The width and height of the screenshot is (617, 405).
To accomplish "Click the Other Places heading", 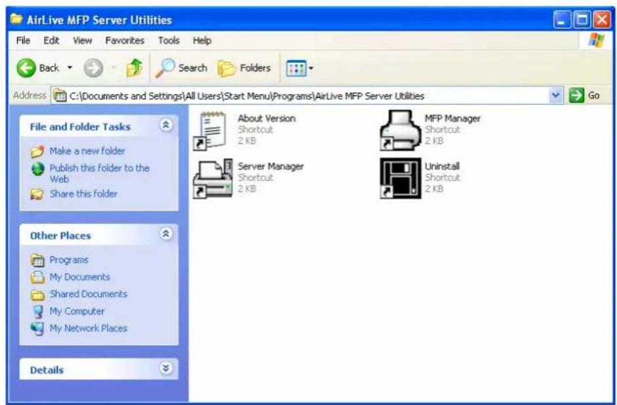I will click(60, 236).
